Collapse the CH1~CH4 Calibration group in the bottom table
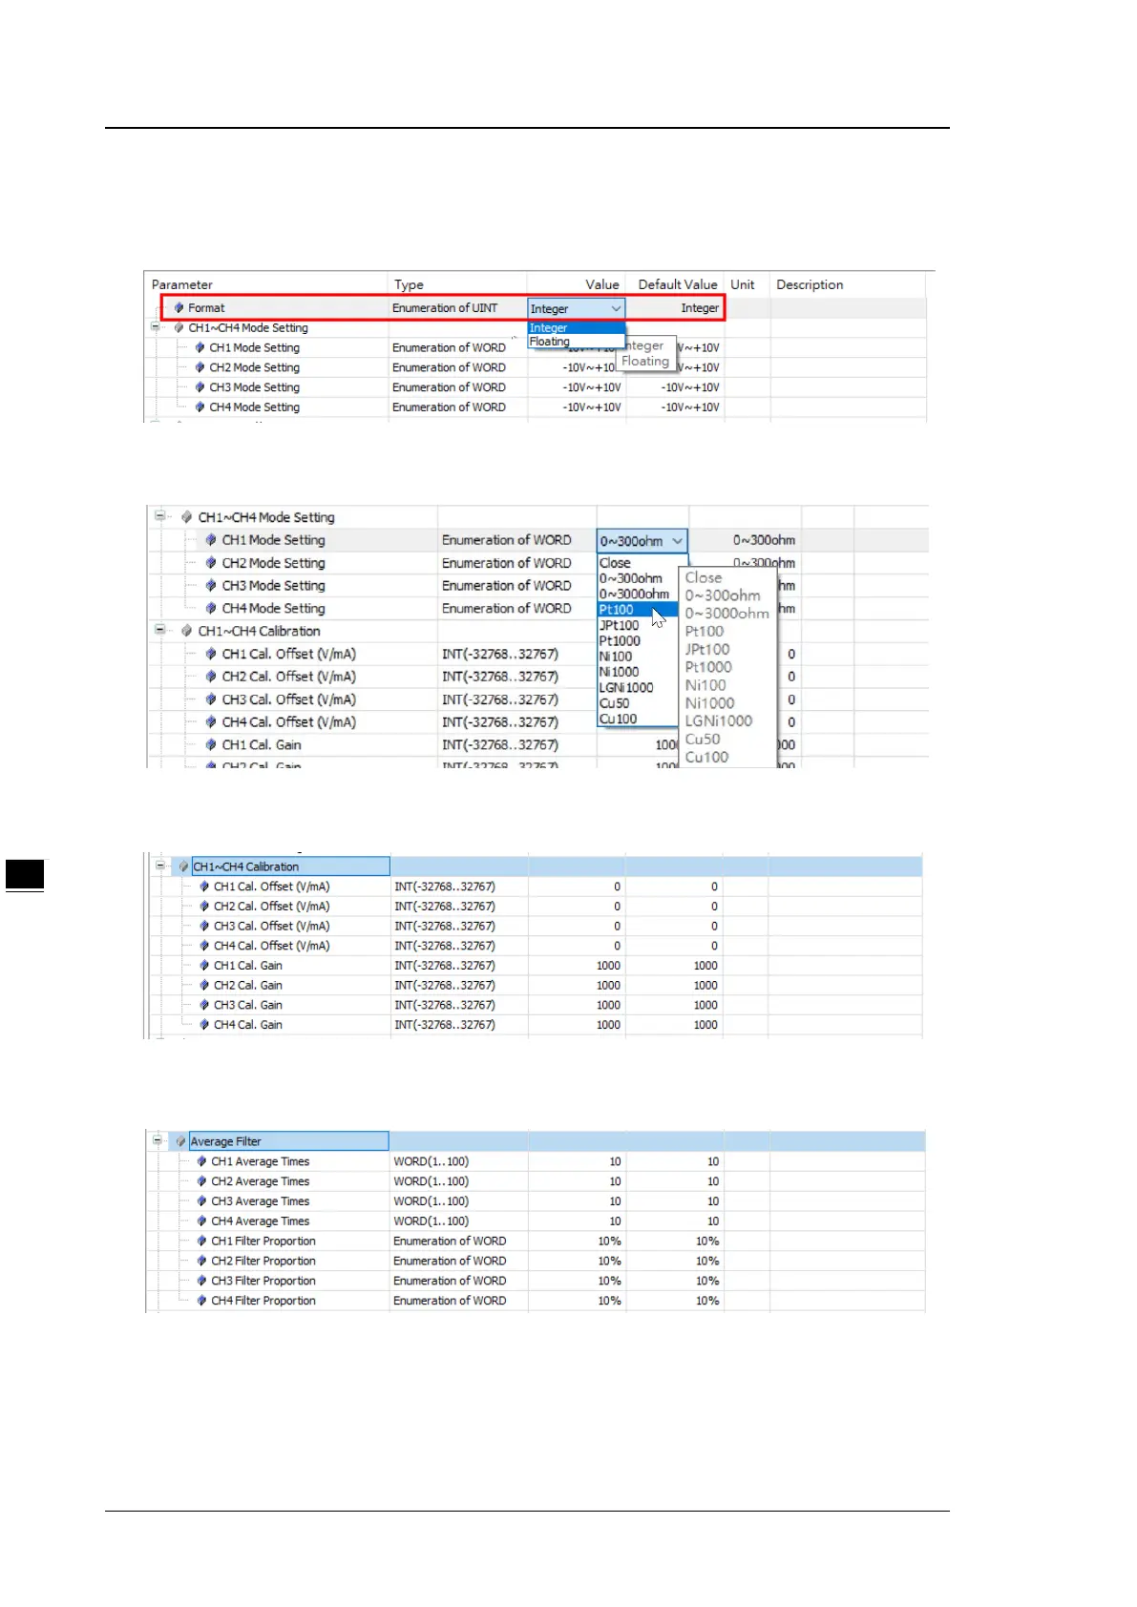1137x1607 pixels. tap(160, 866)
